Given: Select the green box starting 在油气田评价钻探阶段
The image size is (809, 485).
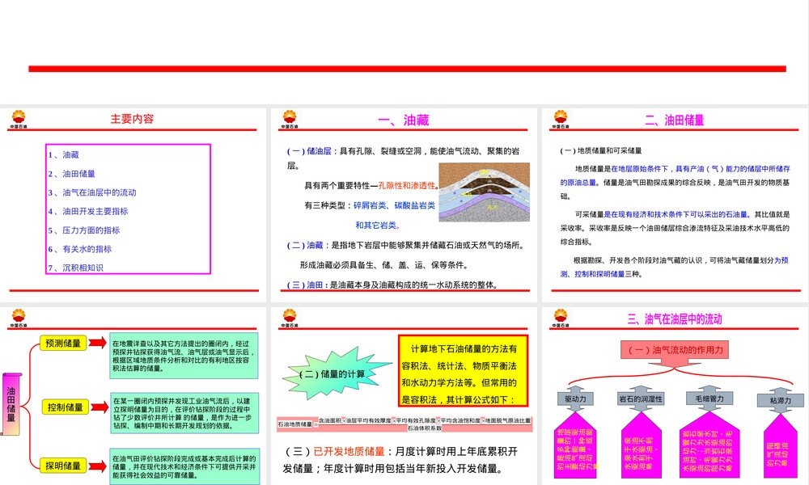Looking at the screenshot, I should (184, 467).
